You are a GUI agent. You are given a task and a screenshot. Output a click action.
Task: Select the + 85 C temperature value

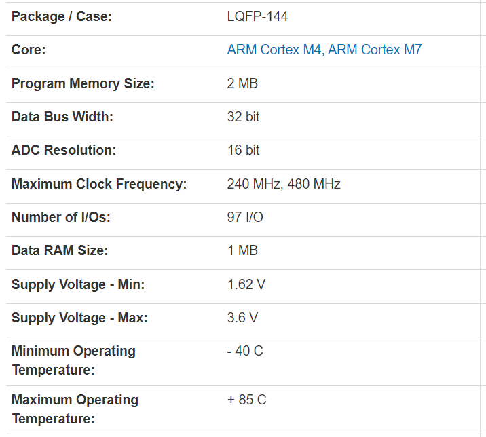click(x=246, y=400)
